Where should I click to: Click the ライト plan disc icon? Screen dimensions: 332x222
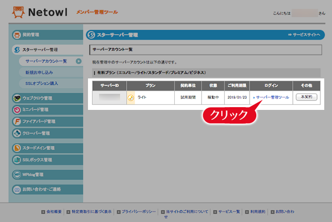tap(131, 98)
